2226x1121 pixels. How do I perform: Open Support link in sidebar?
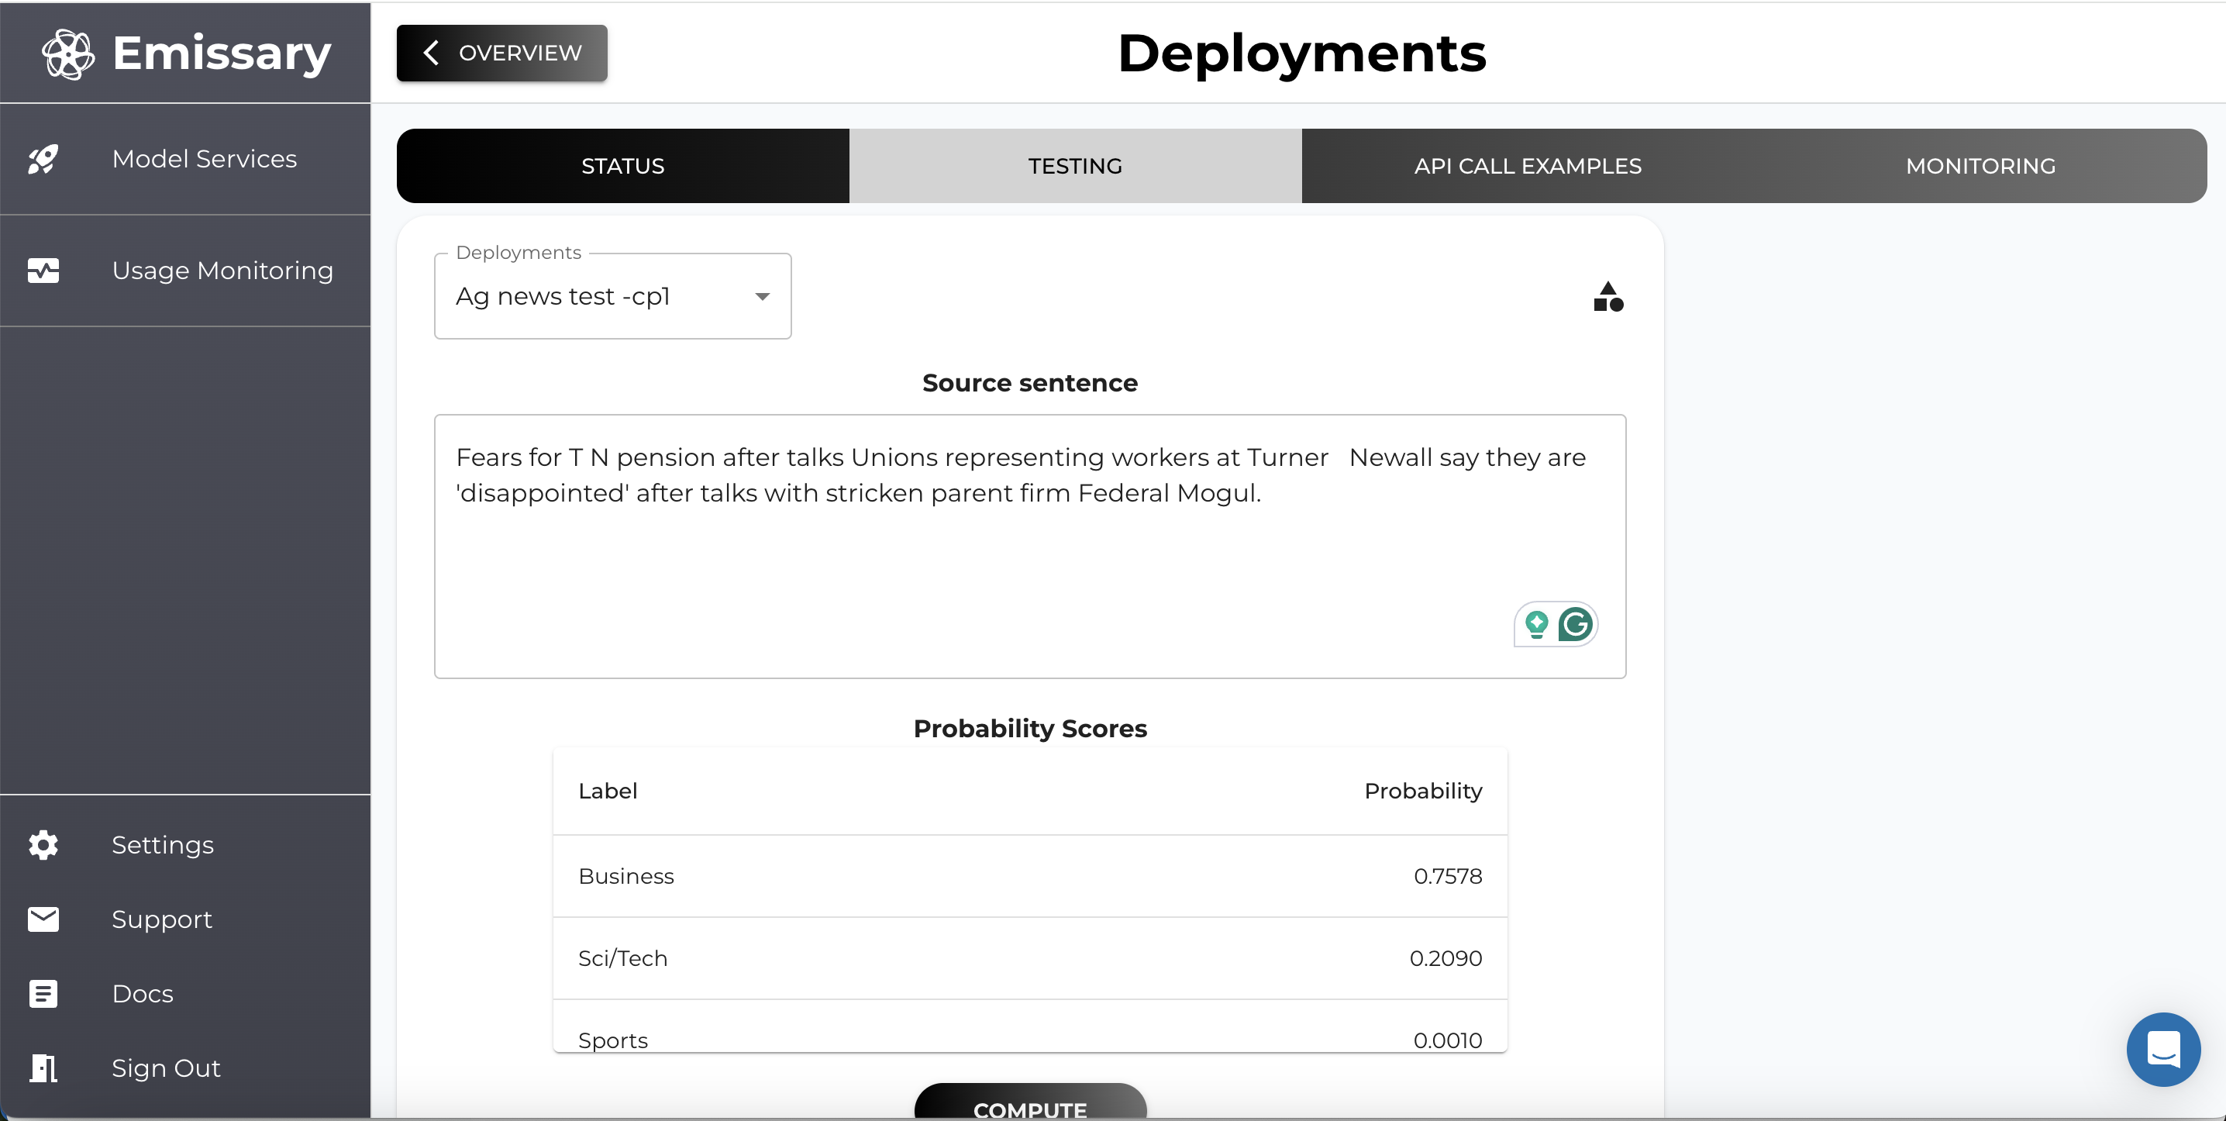coord(161,919)
